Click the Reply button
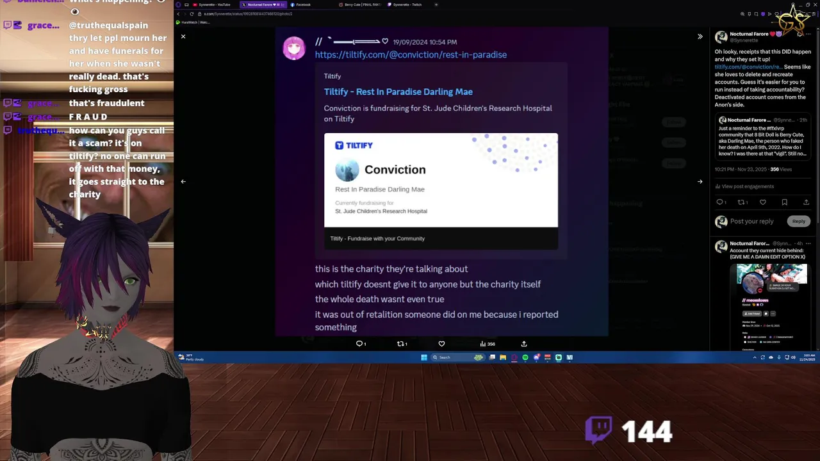 [798, 222]
